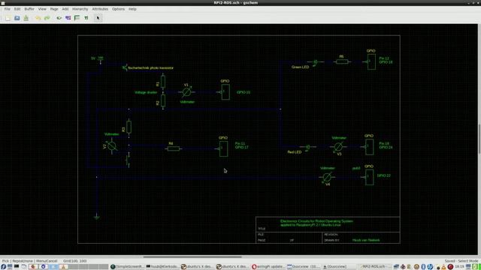Select the V4 voltmeter symbol
Image resolution: width=481 pixels, height=270 pixels.
327,177
